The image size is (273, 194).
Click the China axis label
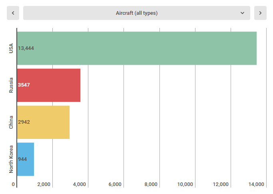click(11, 122)
